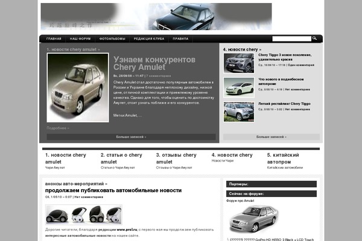Open '1. новости chery amulet »' section heading
The width and height of the screenshot is (362, 241).
tap(73, 49)
